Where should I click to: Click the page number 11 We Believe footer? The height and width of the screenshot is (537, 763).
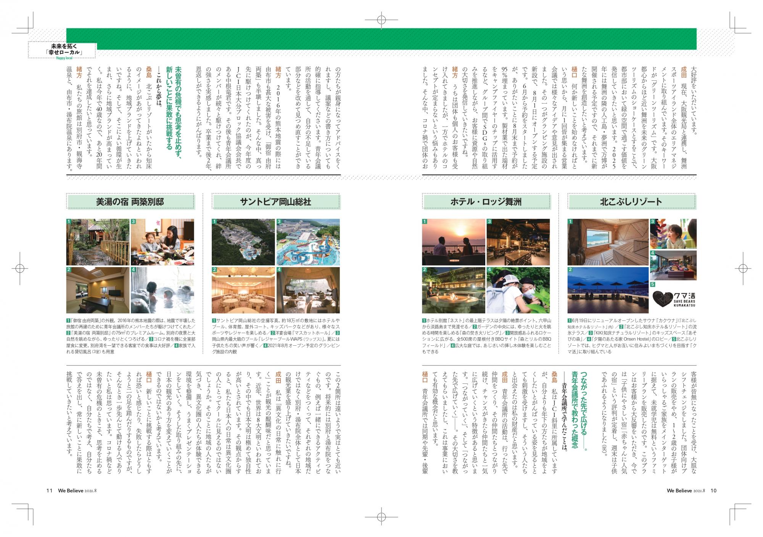(71, 491)
